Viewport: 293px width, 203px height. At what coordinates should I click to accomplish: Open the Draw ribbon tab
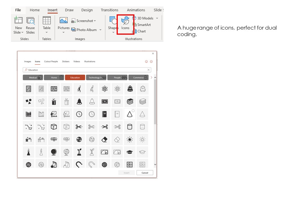(x=69, y=10)
